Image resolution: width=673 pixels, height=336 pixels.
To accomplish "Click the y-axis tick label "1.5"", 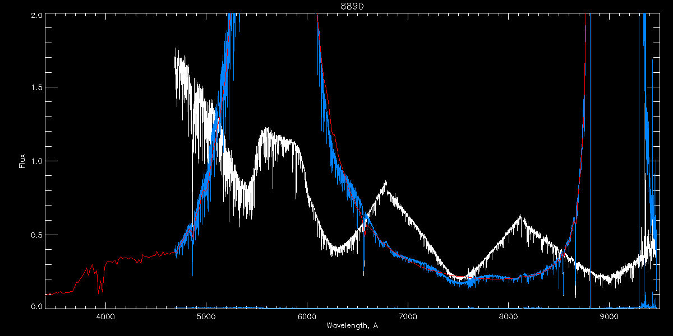I will [36, 87].
